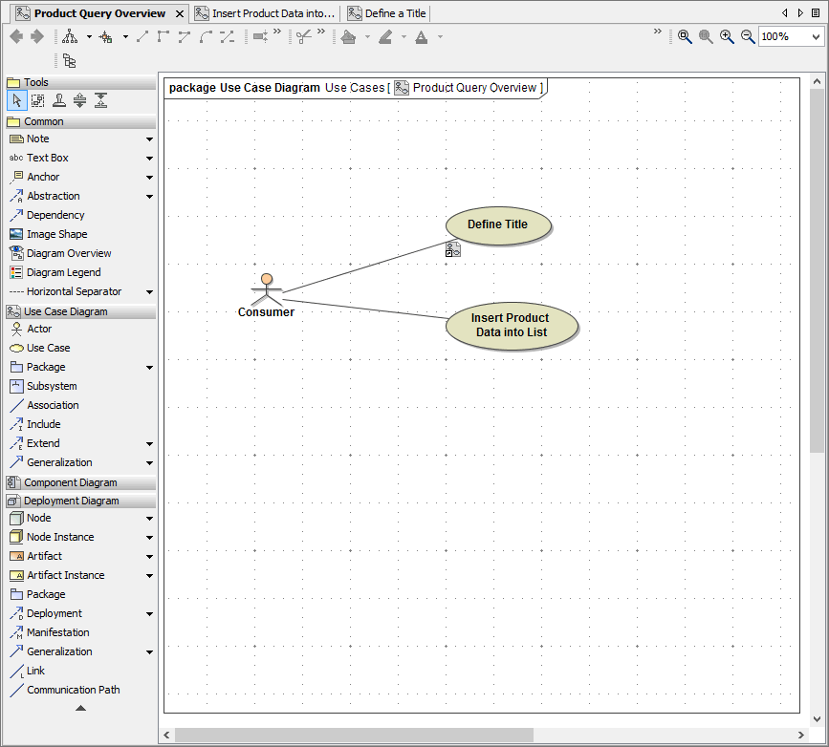Screen dimensions: 829x747
Task: Expand the Extend relationship dropdown arrow
Action: tap(149, 444)
